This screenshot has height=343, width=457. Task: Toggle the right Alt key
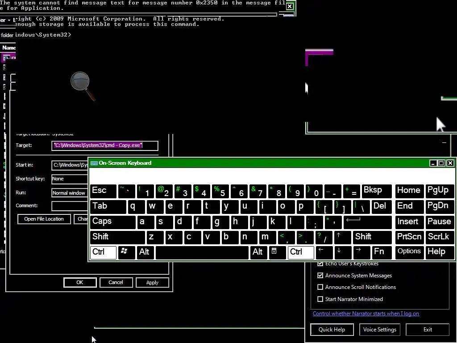(258, 252)
